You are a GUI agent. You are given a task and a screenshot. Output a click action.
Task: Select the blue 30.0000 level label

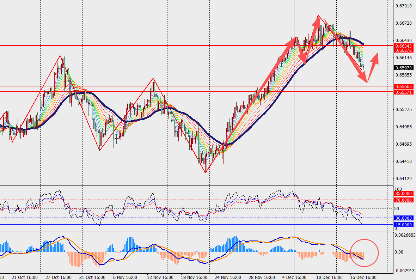pos(404,218)
